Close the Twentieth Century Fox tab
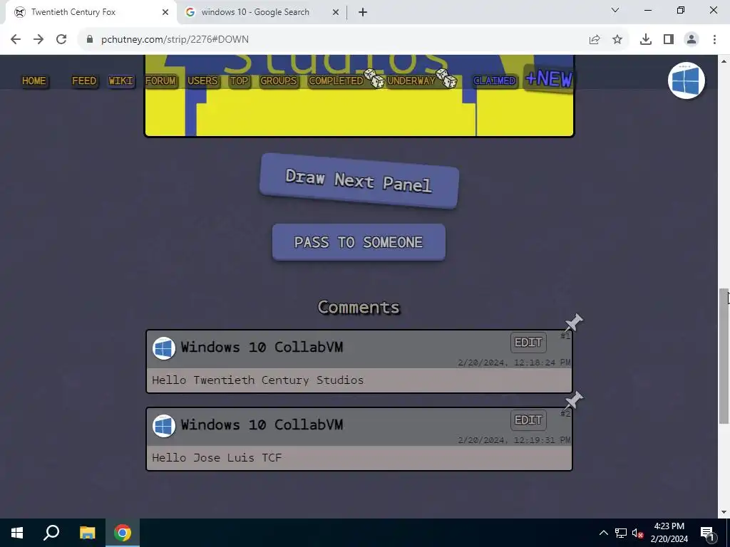Image resolution: width=730 pixels, height=547 pixels. pos(165,13)
